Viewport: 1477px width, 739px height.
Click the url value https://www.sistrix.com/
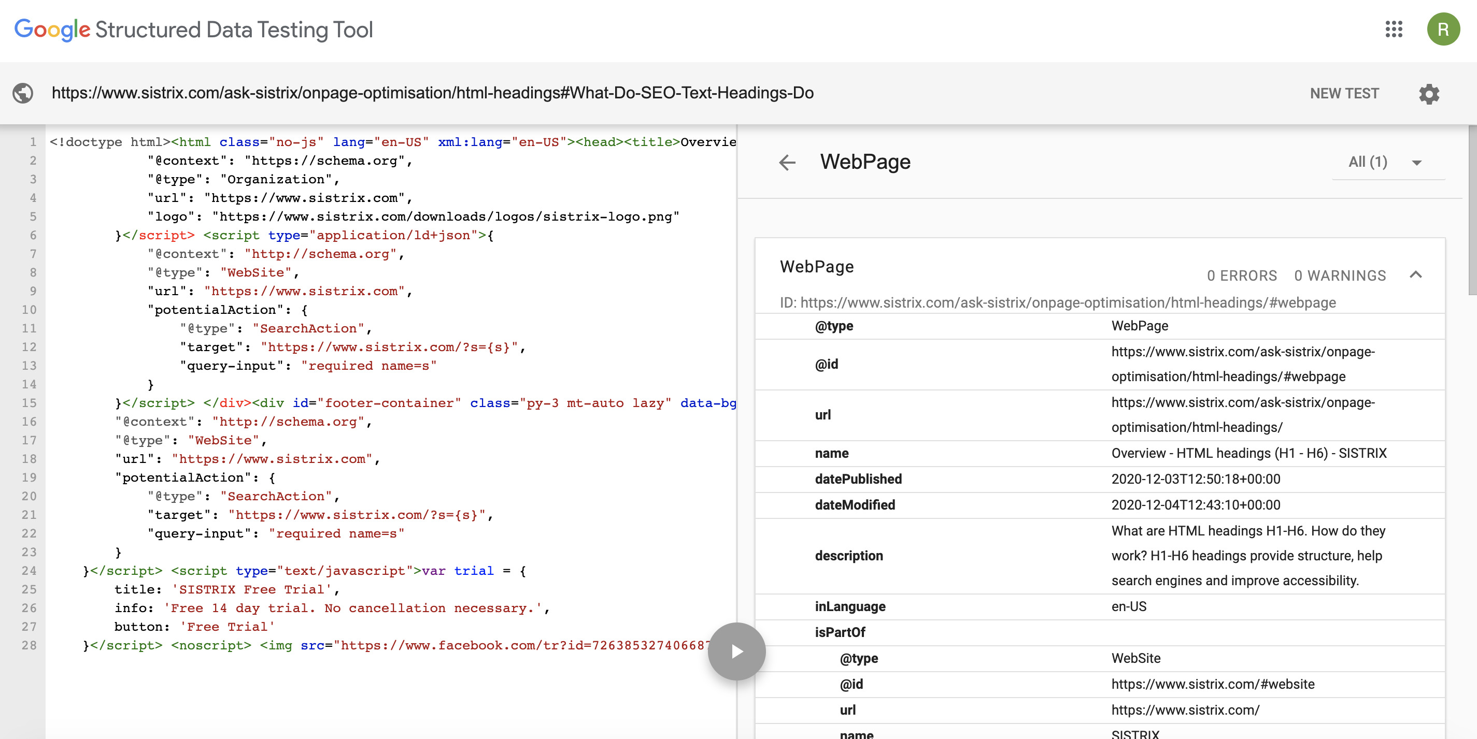1185,710
